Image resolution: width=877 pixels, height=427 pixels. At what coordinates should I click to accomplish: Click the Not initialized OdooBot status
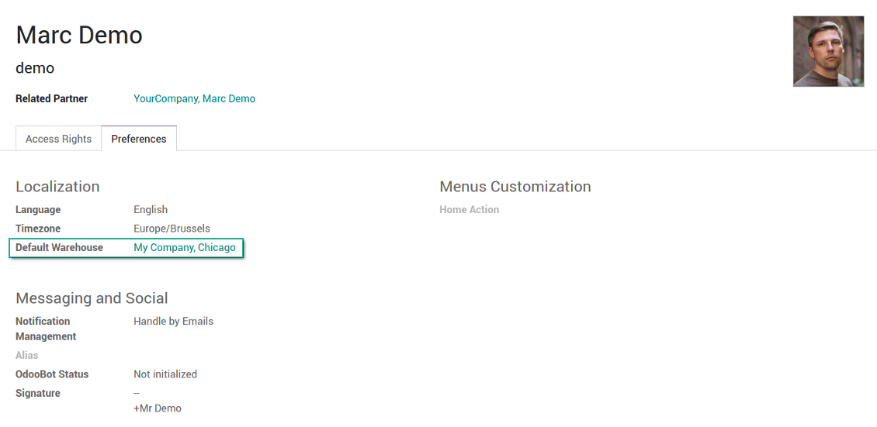click(x=165, y=374)
